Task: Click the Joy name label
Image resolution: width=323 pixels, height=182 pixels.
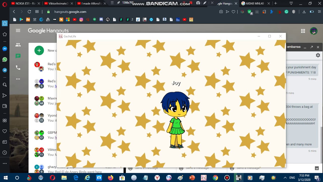Action: 176,83
